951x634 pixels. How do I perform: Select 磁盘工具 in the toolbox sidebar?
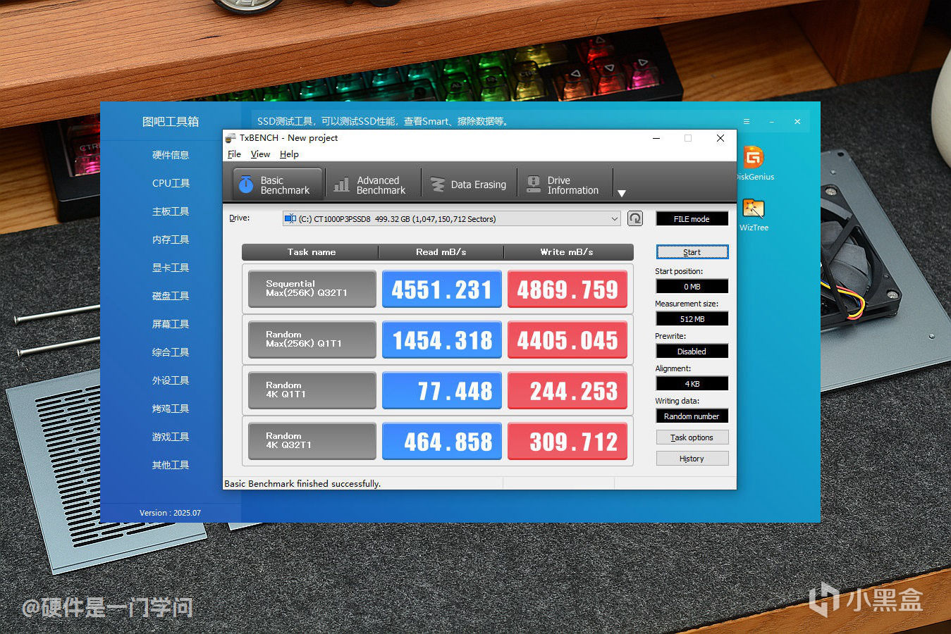pyautogui.click(x=171, y=296)
